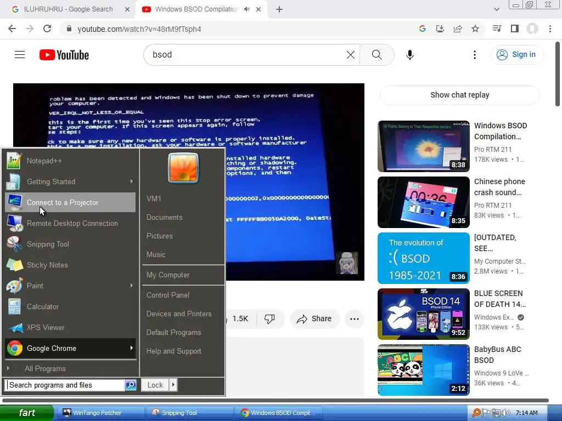Screen dimensions: 562x421
Task: Click the Share page icon in the address bar
Action: (458, 29)
